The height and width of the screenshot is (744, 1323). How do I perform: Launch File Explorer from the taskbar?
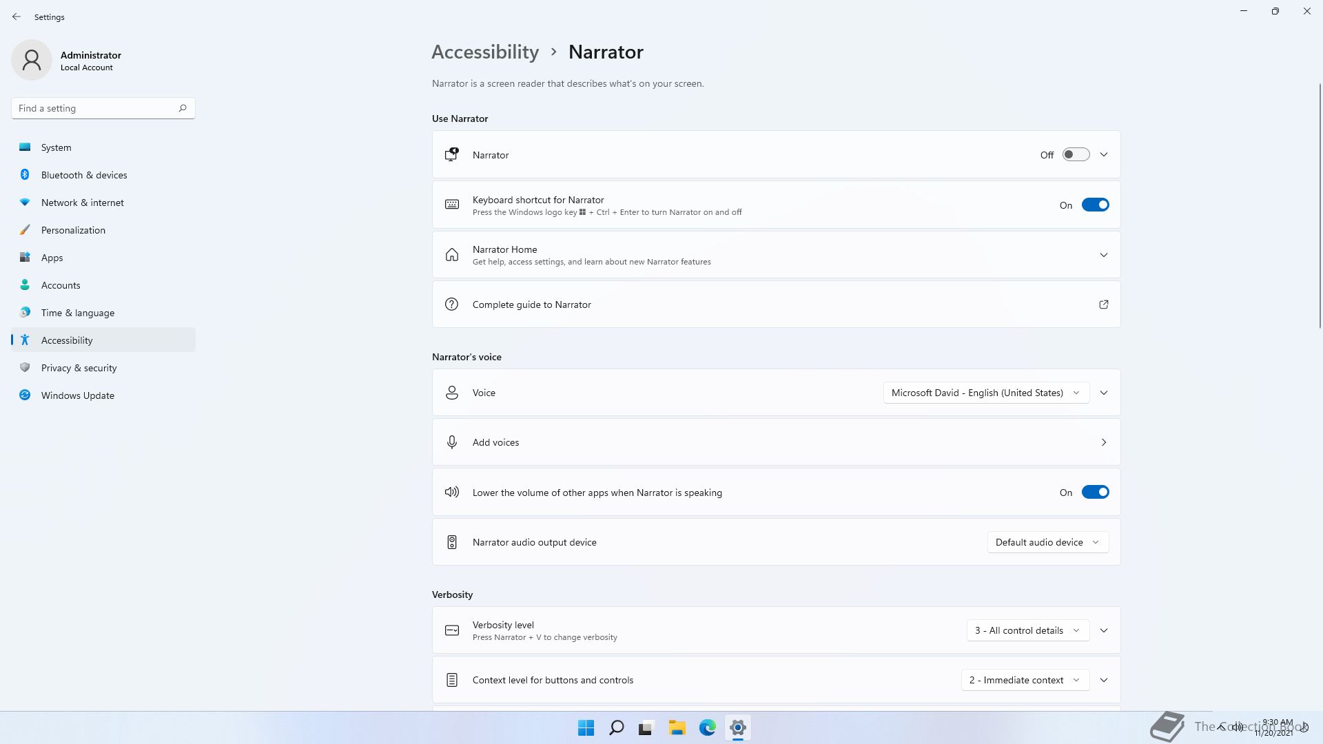click(x=677, y=727)
